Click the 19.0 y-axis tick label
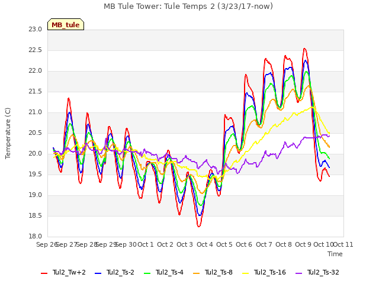 [36, 195]
